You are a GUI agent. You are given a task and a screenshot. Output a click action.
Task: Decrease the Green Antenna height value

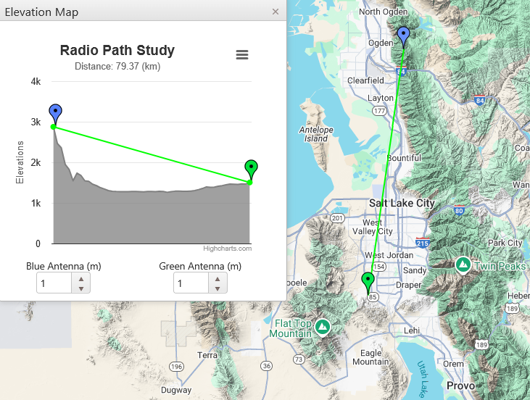click(x=218, y=288)
